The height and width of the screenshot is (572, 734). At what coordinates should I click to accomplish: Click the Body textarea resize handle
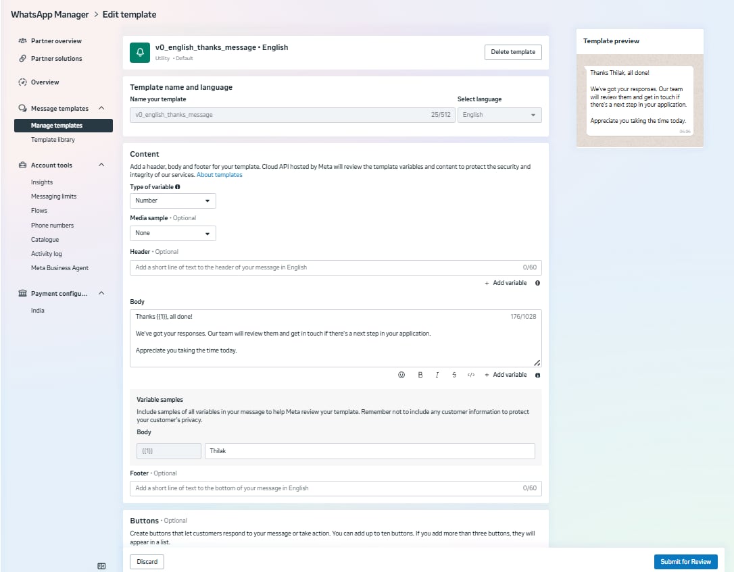[x=537, y=363]
